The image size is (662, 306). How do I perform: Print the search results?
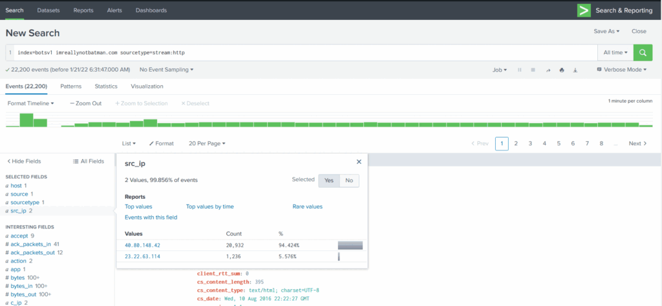[x=562, y=70]
